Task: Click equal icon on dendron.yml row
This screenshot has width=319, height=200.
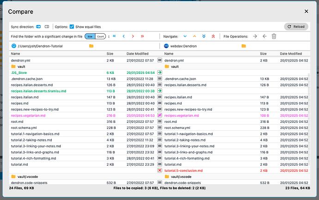Action: [x=159, y=60]
